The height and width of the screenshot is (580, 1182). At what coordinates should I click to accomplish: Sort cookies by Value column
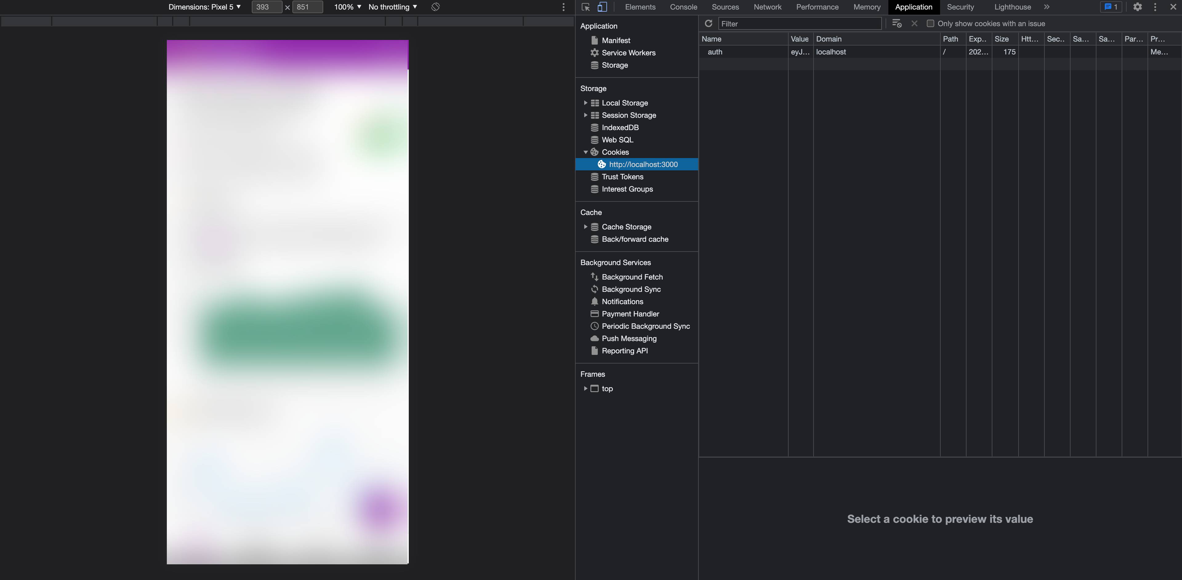[x=801, y=39]
